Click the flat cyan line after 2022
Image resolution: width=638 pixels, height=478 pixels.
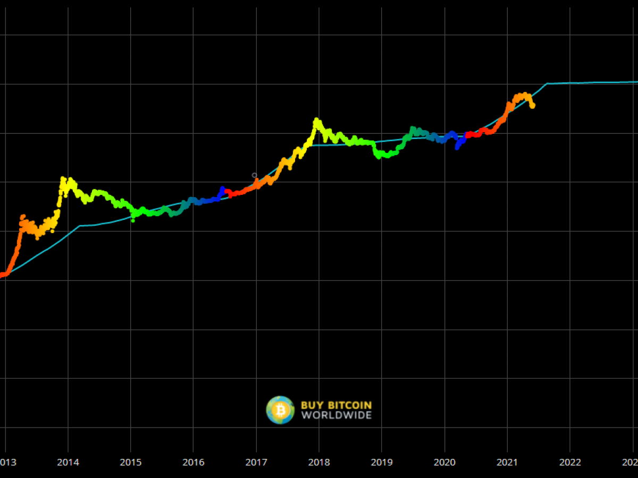click(595, 83)
